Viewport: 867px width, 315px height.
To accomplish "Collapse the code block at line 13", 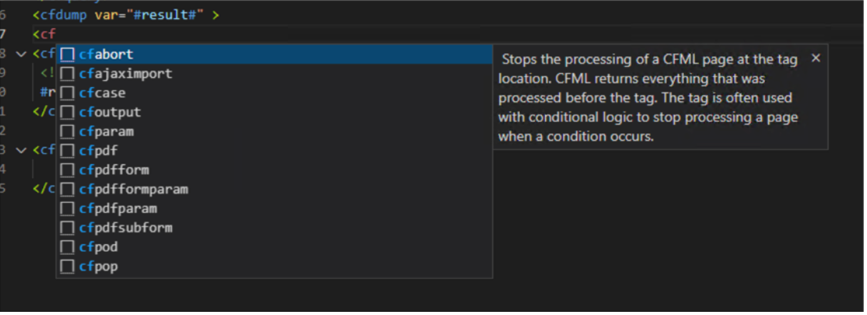I will click(22, 151).
